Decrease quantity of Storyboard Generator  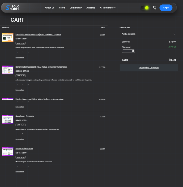18,134
